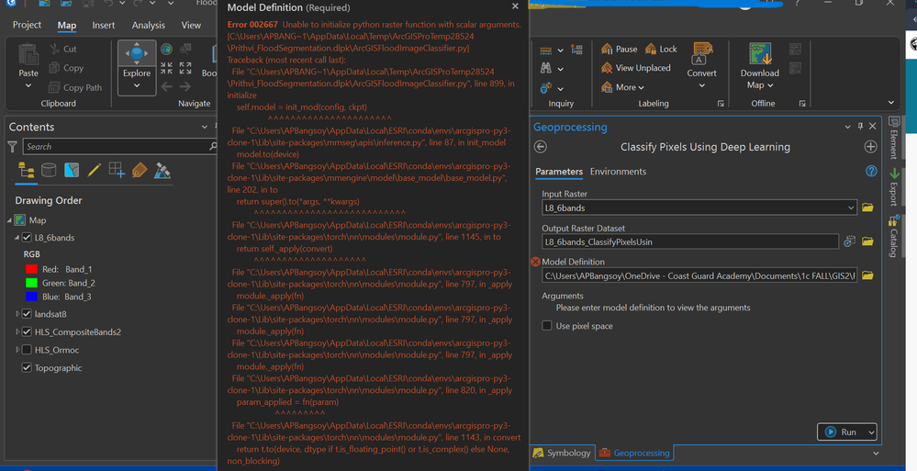Expand the HLS_Ormoc layer node
Viewport: 917px width, 471px height.
[x=17, y=350]
